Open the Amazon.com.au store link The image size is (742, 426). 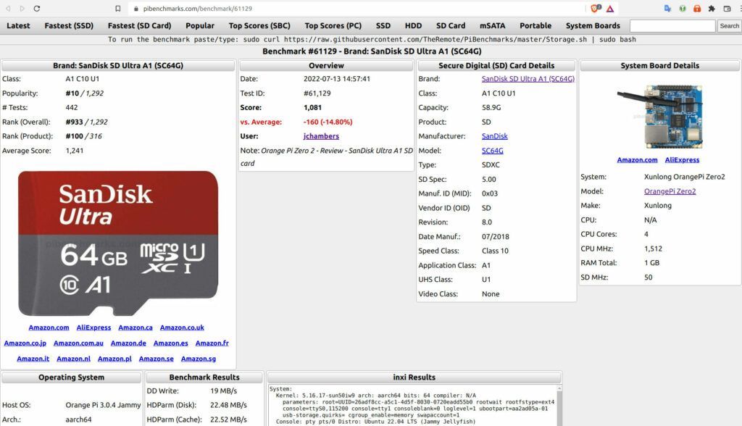pyautogui.click(x=78, y=343)
